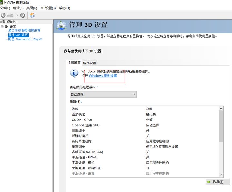Select the CUDA - GPUs row

(x=144, y=120)
